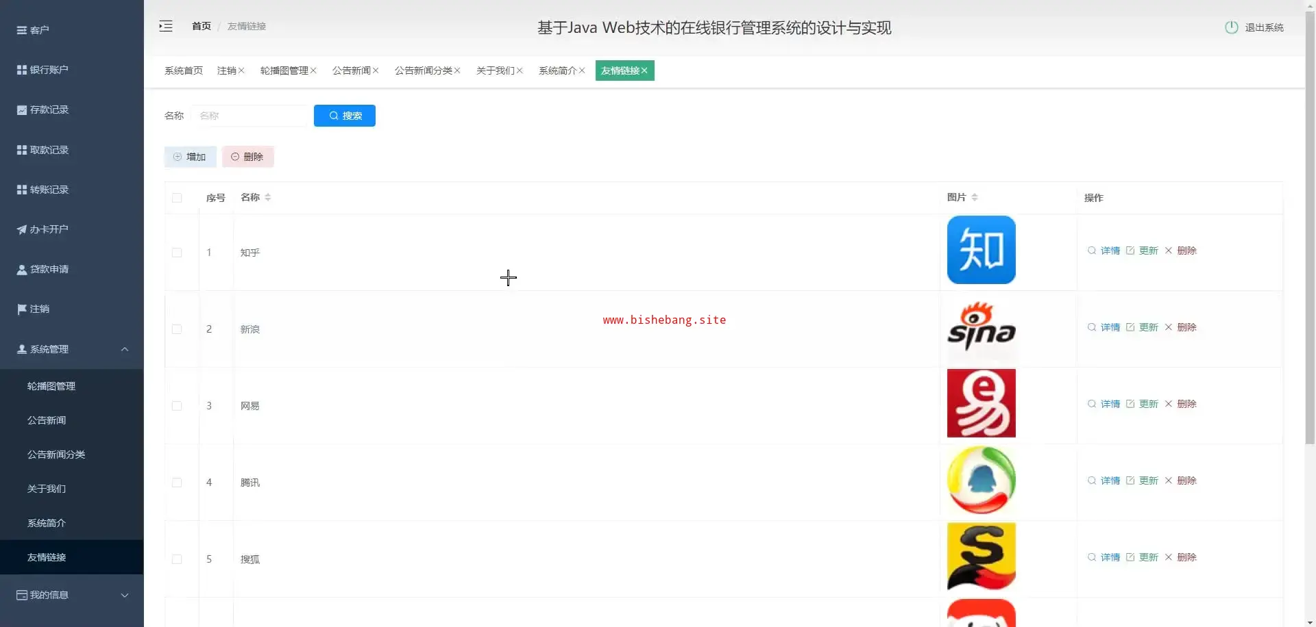This screenshot has width=1316, height=627.
Task: Close the active 友情链接 tab
Action: [x=644, y=71]
